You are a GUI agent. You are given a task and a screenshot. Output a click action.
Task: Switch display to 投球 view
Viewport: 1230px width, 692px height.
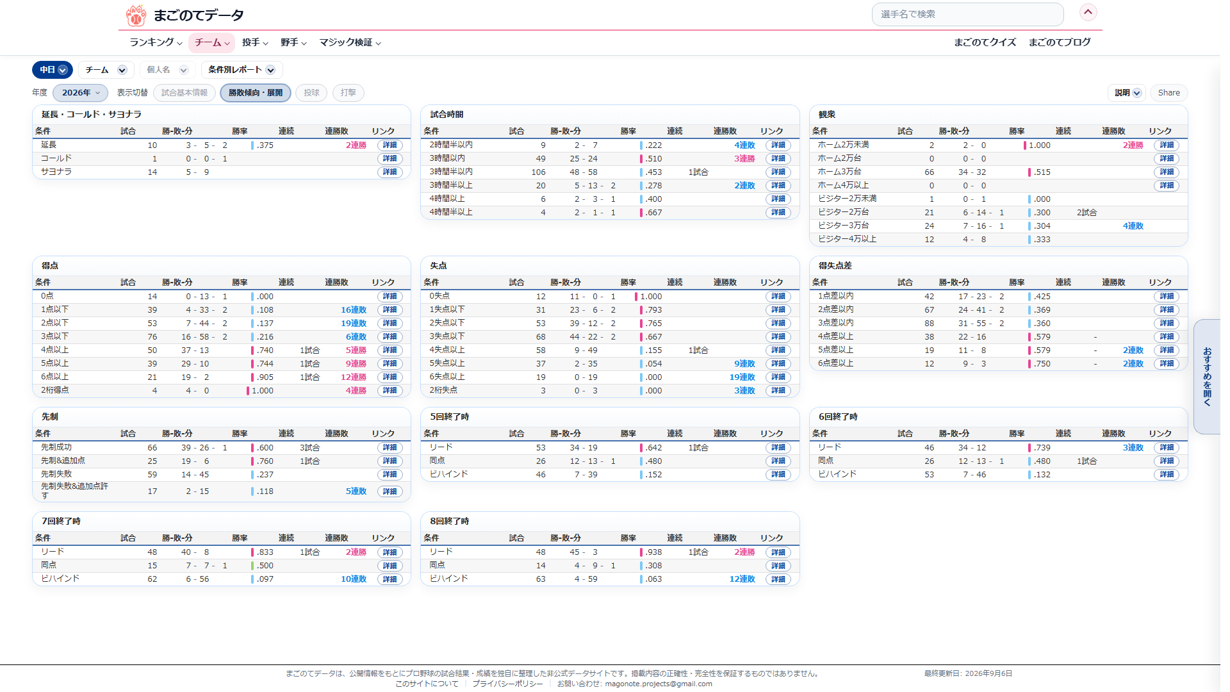pyautogui.click(x=311, y=93)
